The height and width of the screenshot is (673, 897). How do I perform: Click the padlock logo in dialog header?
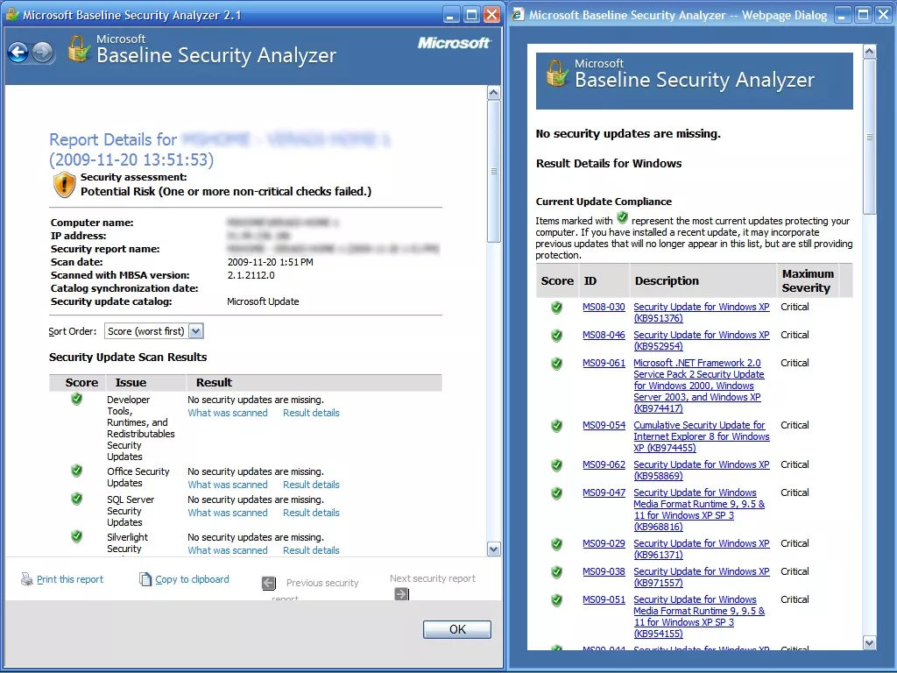556,74
